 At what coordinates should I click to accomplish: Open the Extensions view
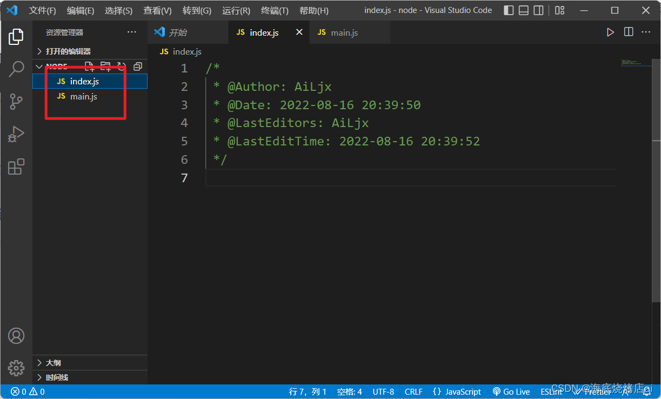(16, 167)
